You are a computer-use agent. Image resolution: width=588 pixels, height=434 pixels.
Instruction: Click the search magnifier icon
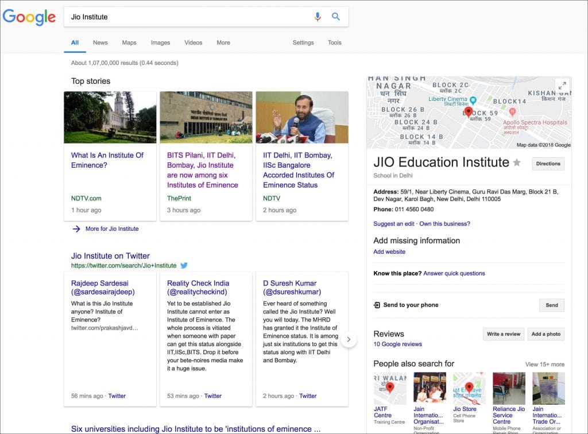[336, 17]
